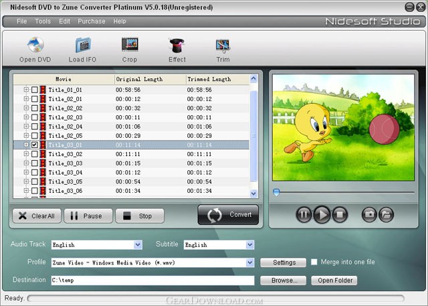
Task: Open profile Settings
Action: pos(283,262)
